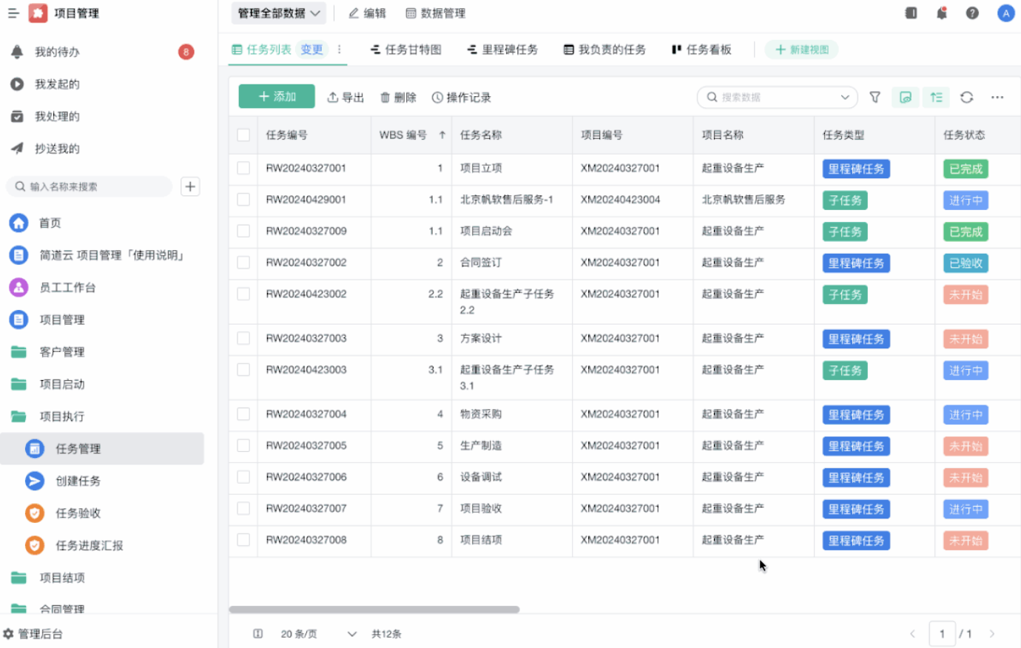Click 新建视图 to create a view
Image resolution: width=1021 pixels, height=648 pixels.
pyautogui.click(x=801, y=50)
